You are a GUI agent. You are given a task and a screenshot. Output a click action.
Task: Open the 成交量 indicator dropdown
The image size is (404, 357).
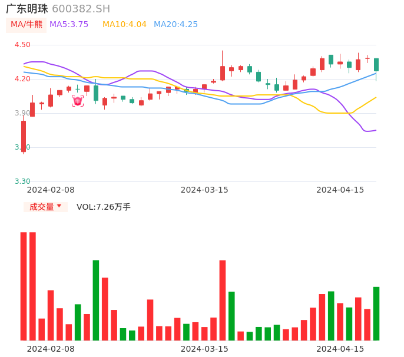45,207
